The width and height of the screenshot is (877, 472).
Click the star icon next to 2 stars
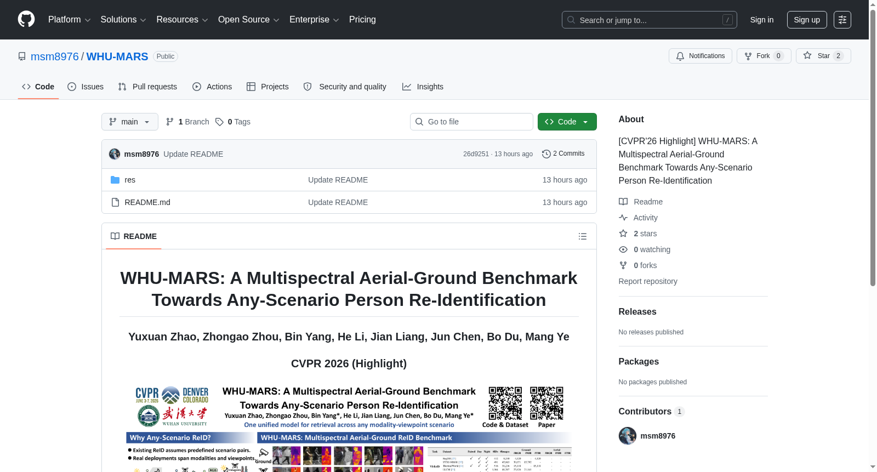pyautogui.click(x=623, y=234)
